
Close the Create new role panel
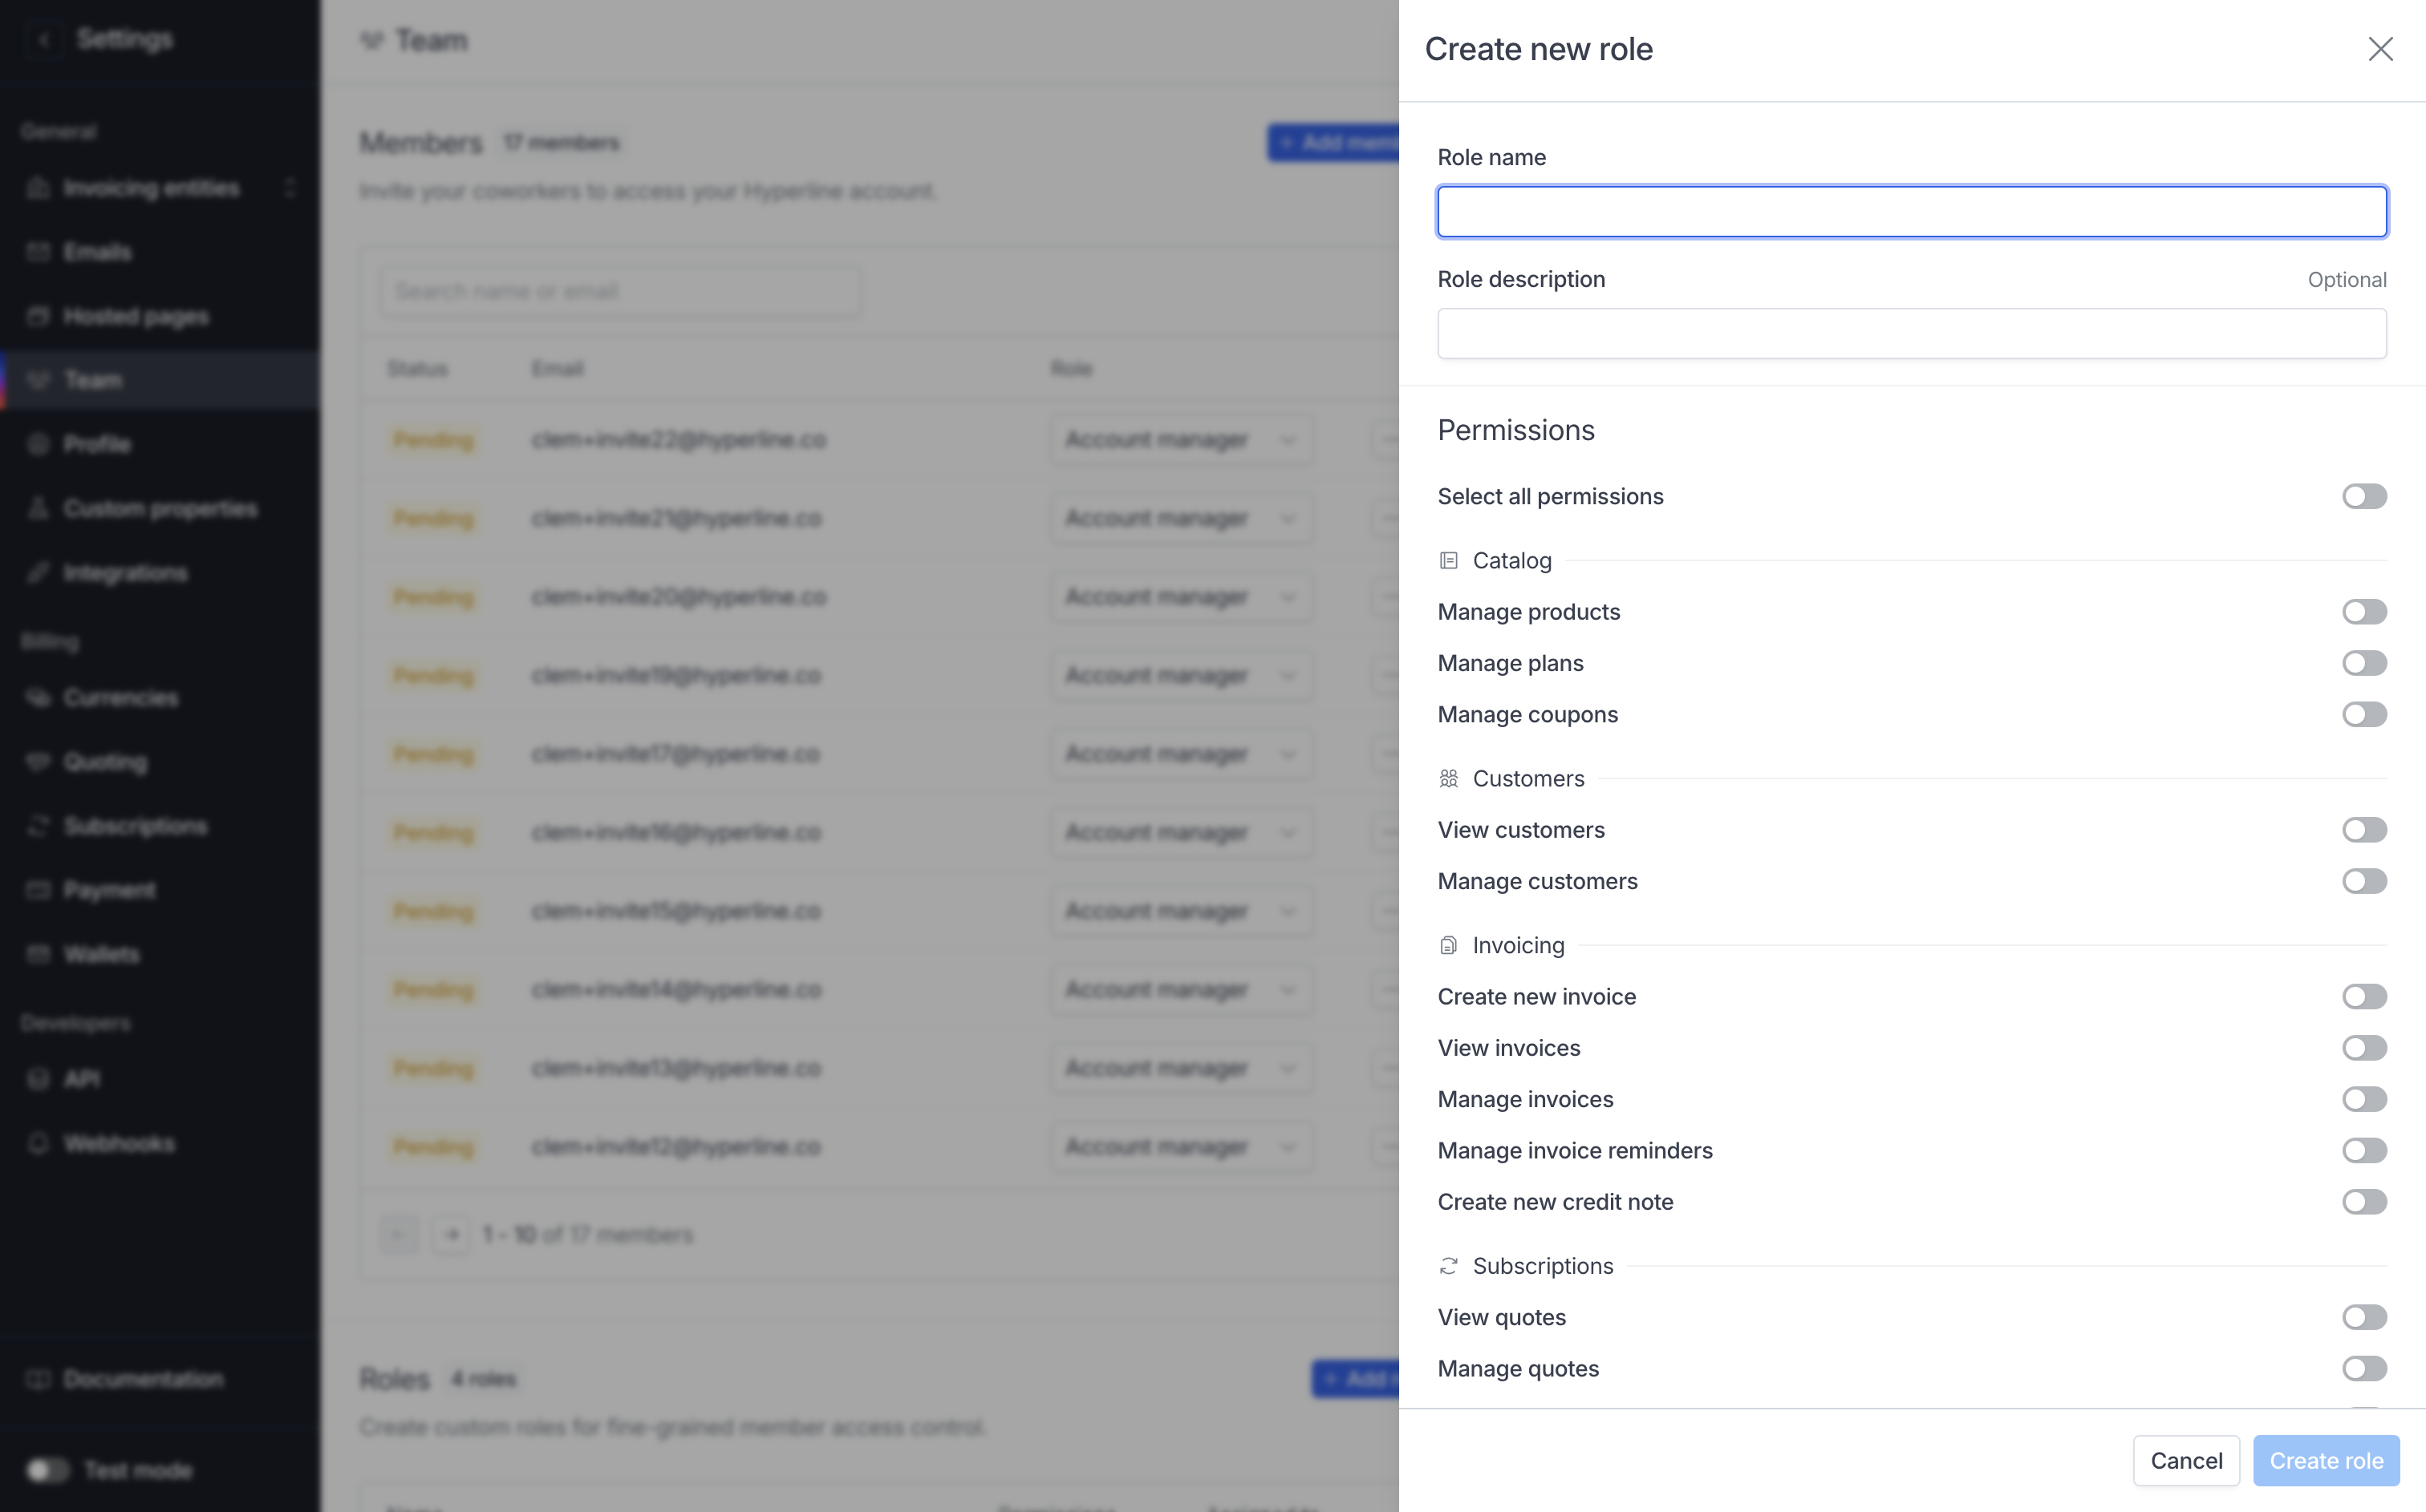[2380, 49]
